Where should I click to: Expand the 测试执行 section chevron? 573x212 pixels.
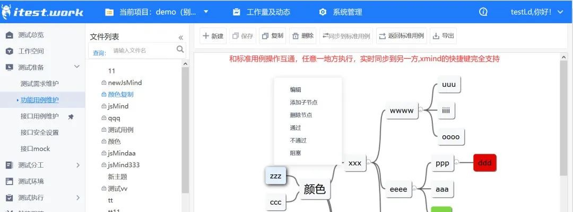coord(78,197)
